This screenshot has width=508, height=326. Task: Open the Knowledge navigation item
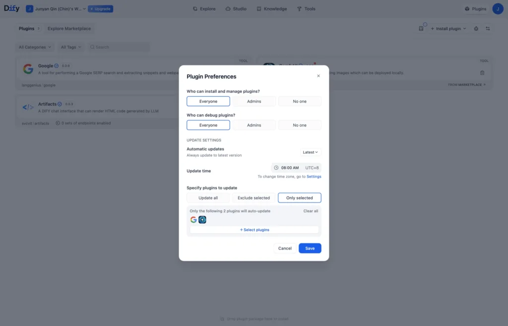click(272, 9)
